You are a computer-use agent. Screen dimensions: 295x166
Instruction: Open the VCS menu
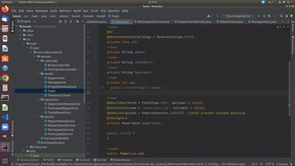[x=103, y=11]
